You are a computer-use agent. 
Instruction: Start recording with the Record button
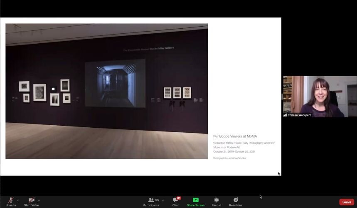216,202
